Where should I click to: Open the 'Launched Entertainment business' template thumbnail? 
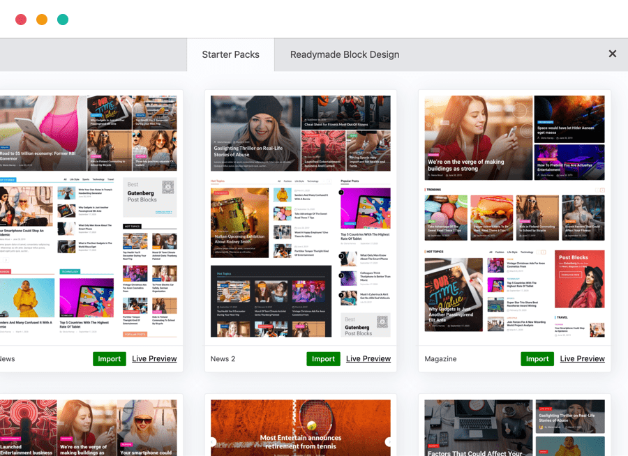click(x=88, y=427)
